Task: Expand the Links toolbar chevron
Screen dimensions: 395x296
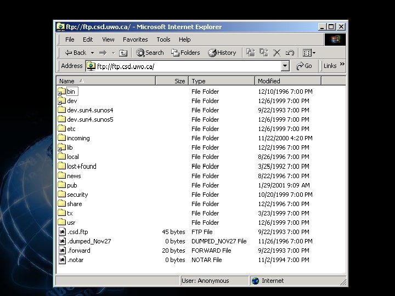Action: coord(342,64)
